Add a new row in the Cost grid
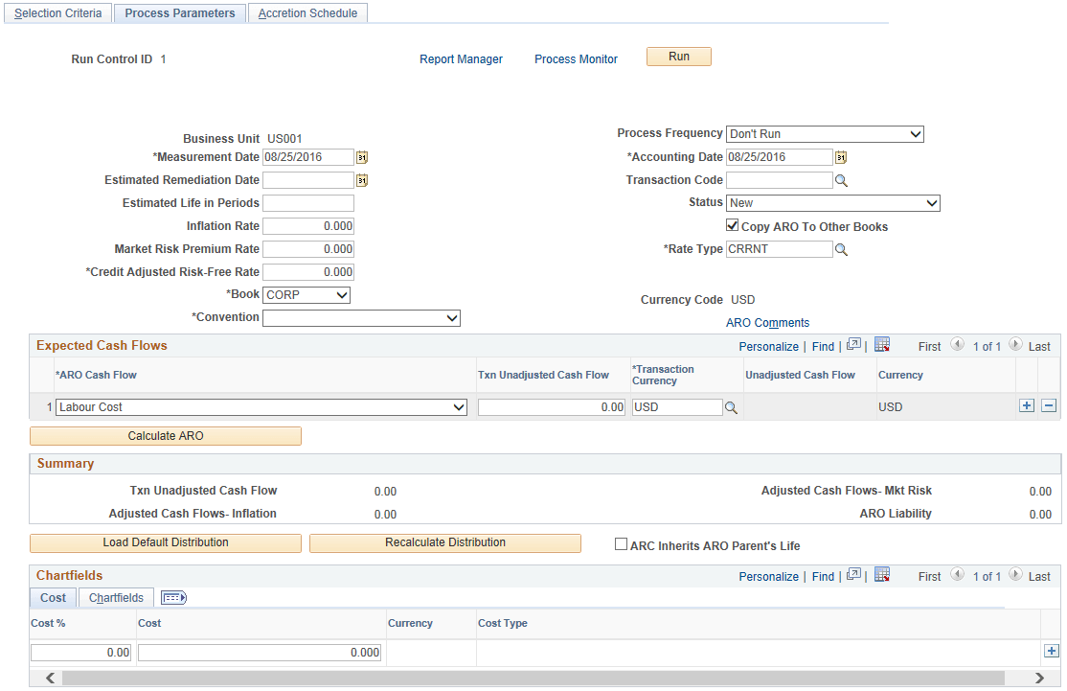Screen dimensions: 1067x691 (1051, 651)
